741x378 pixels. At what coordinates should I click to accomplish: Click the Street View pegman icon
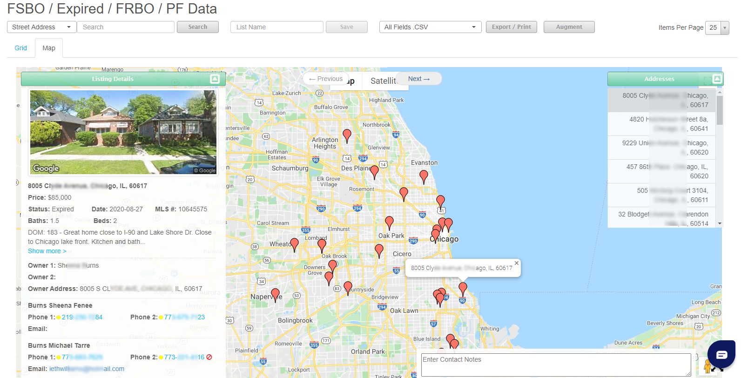[x=707, y=367]
